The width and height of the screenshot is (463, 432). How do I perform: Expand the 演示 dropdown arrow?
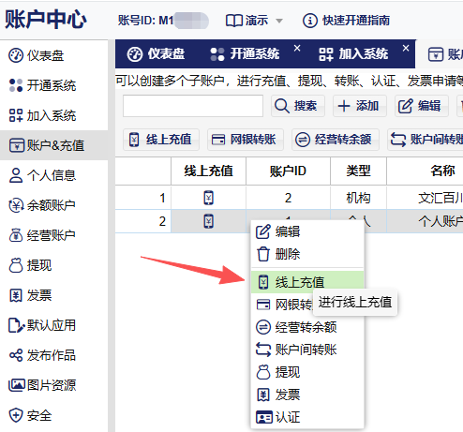(279, 22)
